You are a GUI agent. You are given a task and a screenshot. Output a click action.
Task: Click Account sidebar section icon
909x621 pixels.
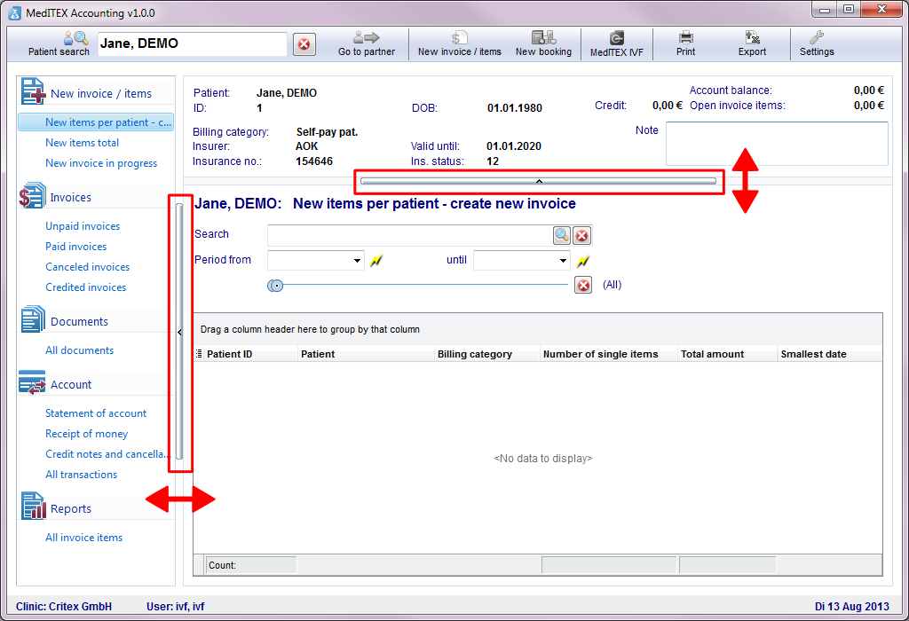[x=32, y=383]
